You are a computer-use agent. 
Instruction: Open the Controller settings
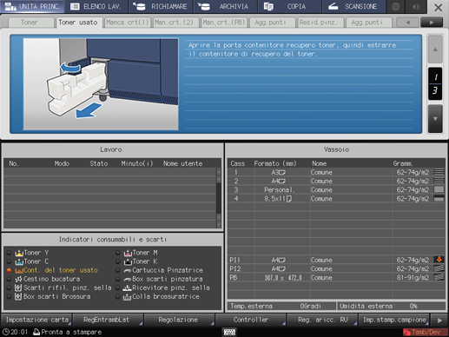(251, 320)
